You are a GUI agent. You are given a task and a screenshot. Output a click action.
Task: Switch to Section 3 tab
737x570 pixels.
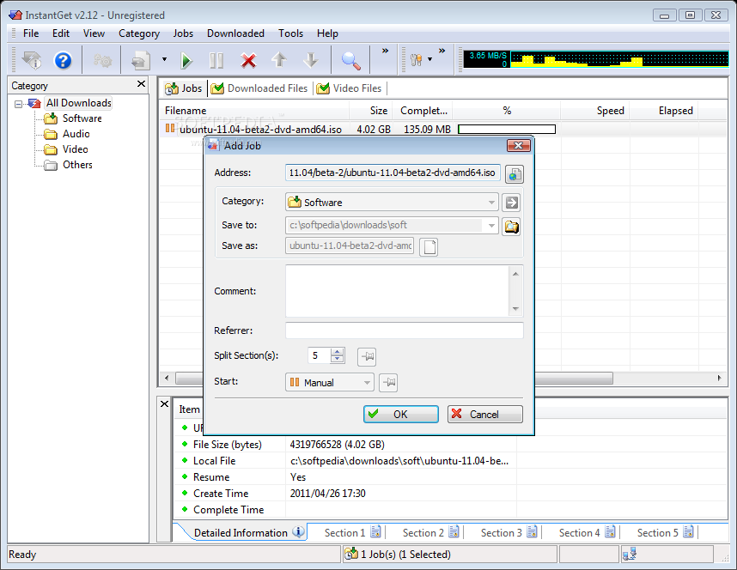point(509,533)
